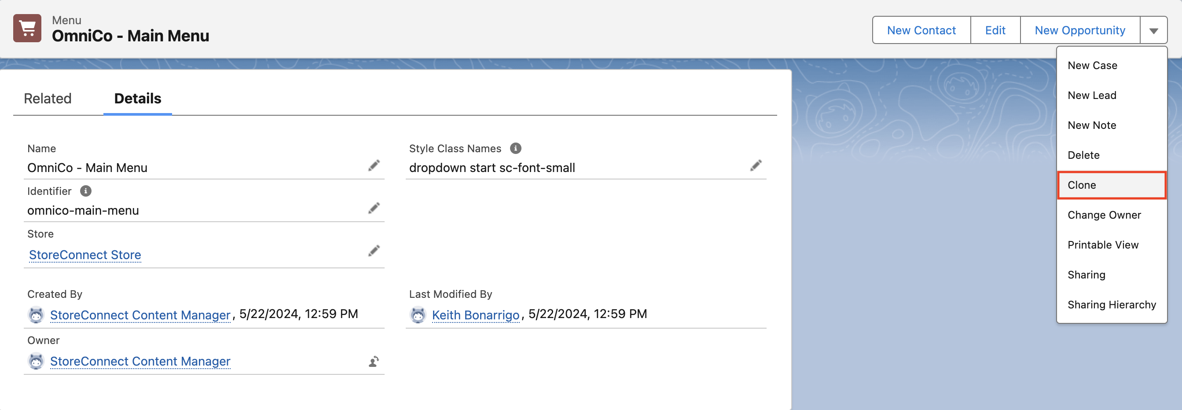Click the Menu shopping cart object icon

[x=27, y=29]
